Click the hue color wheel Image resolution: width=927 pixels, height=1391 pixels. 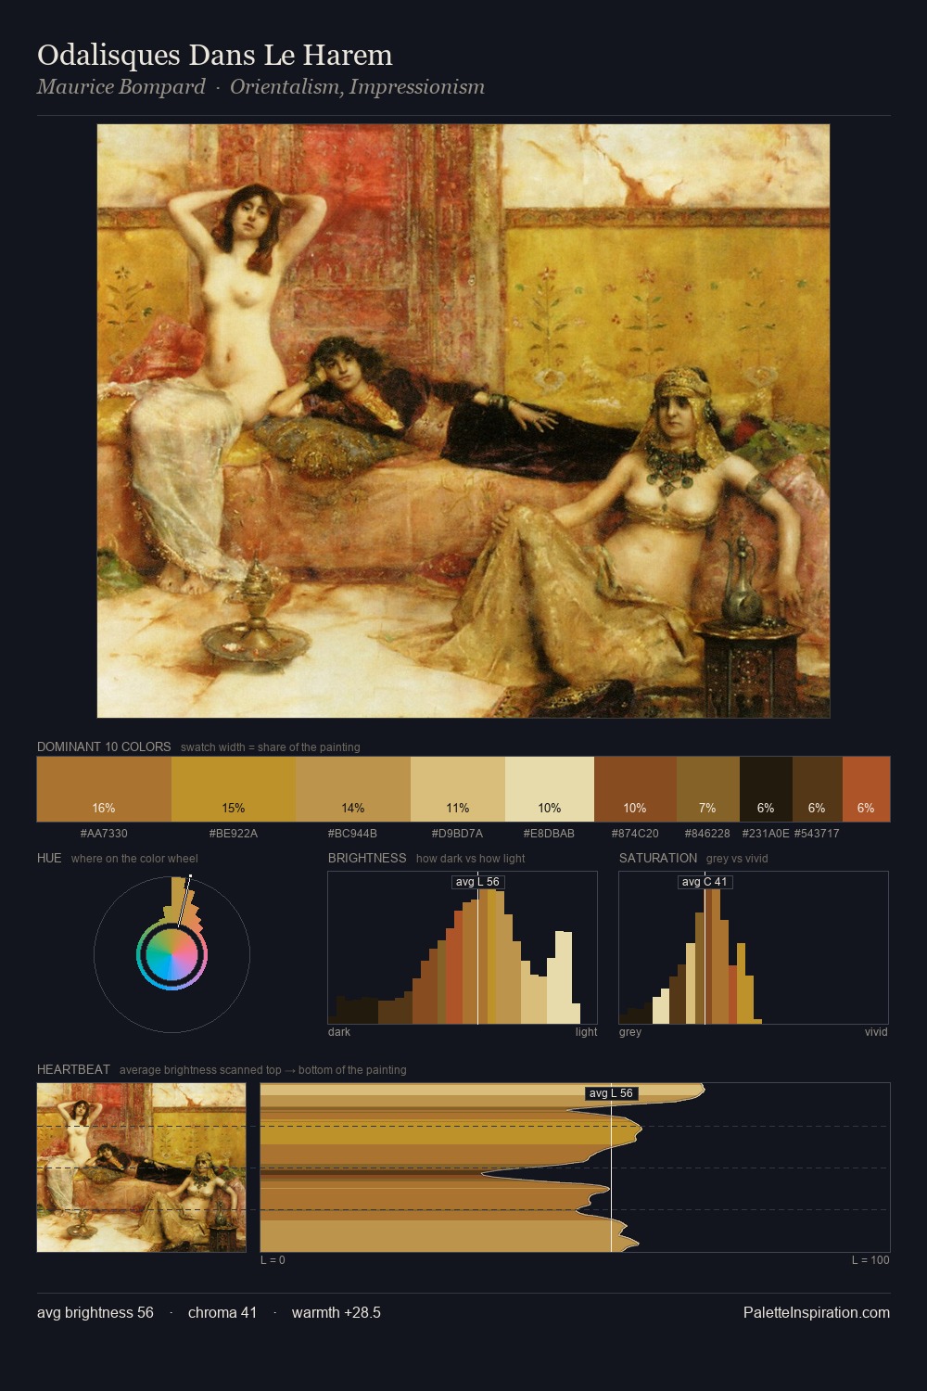171,954
